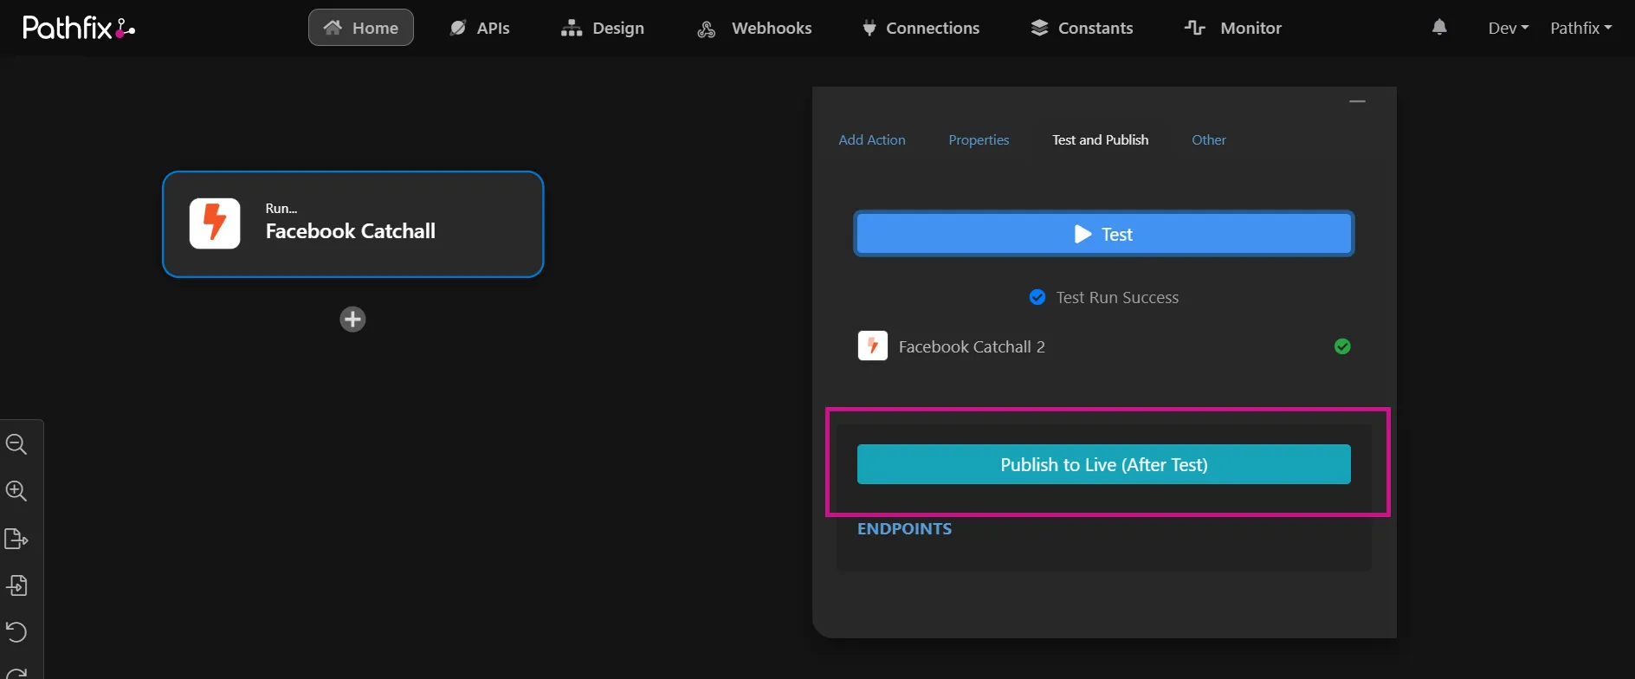
Task: Click the Pathfix logo
Action: 79,28
